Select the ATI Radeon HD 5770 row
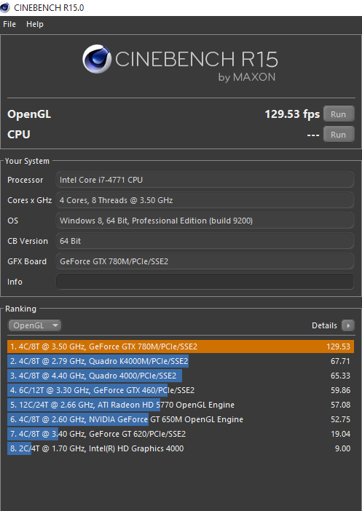Image resolution: width=362 pixels, height=511 pixels. (181, 405)
